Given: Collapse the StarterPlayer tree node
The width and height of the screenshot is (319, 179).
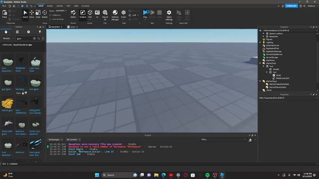Looking at the screenshot, I should point(260,81).
